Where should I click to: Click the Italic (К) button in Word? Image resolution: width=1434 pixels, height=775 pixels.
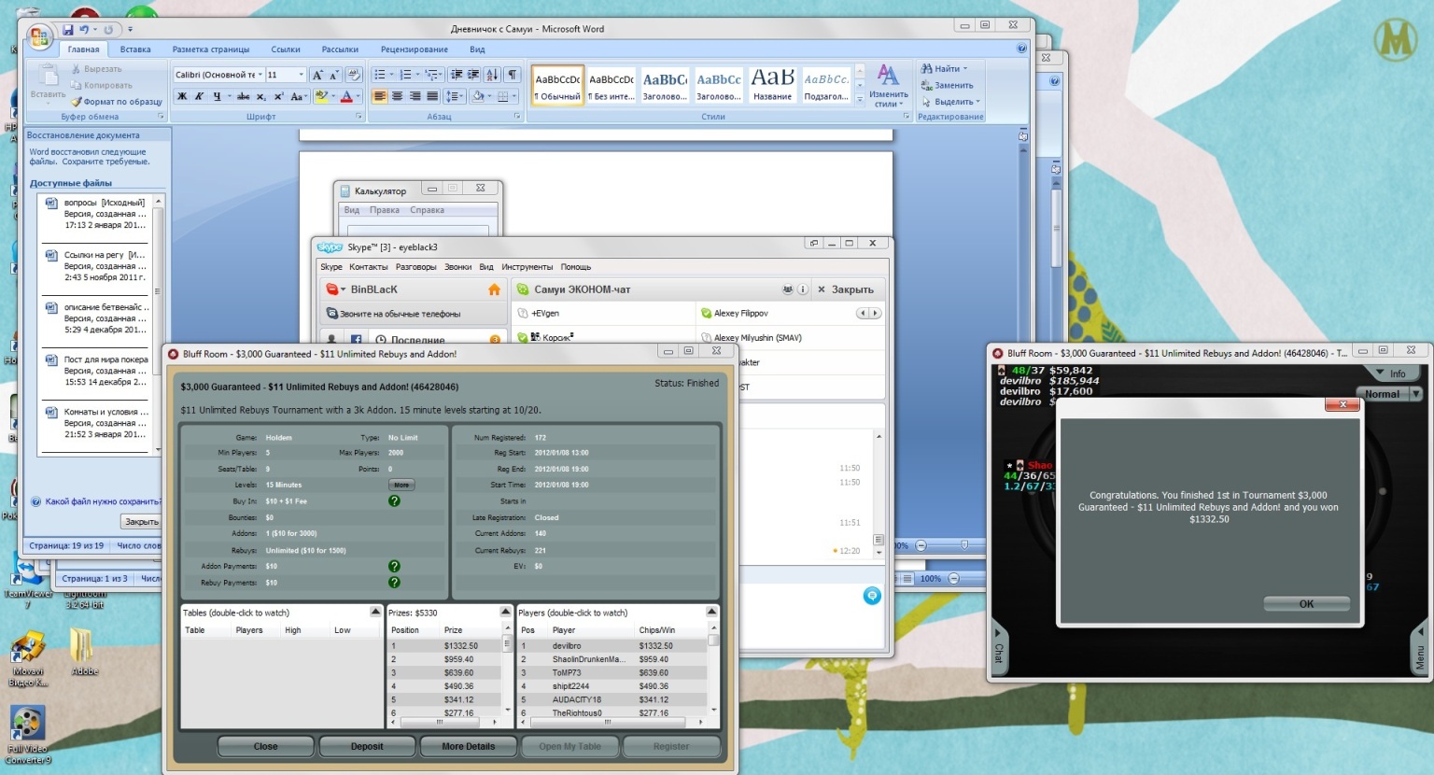200,96
